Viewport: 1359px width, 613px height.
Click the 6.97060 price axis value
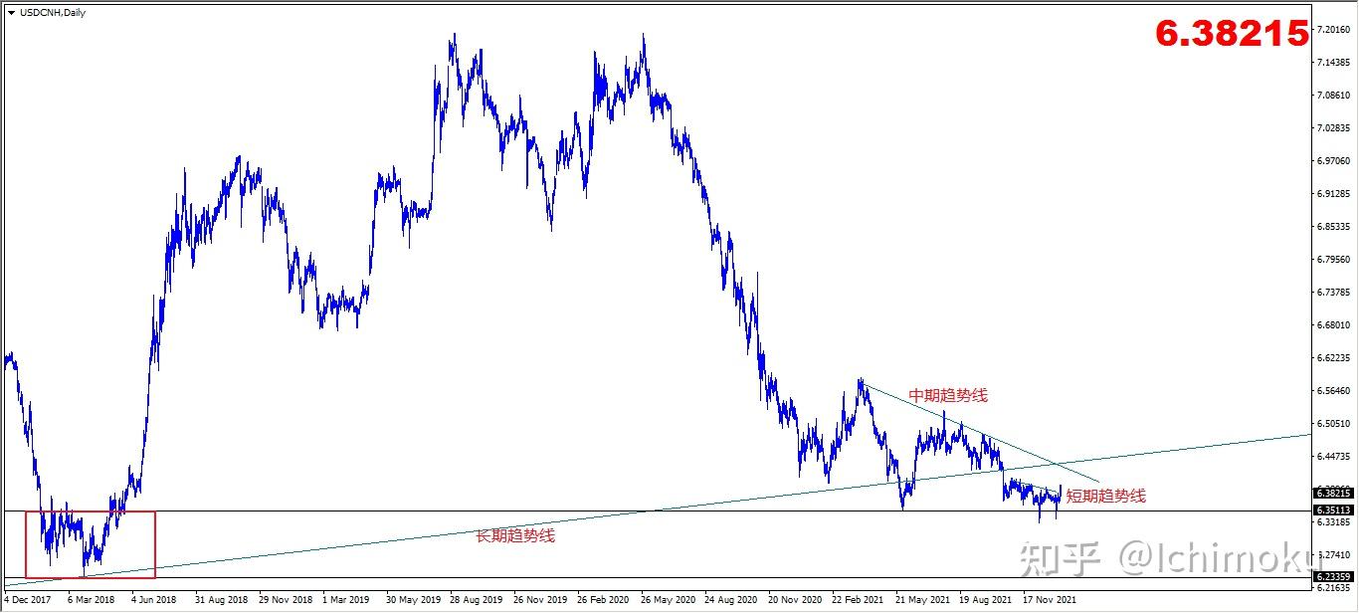(x=1333, y=160)
